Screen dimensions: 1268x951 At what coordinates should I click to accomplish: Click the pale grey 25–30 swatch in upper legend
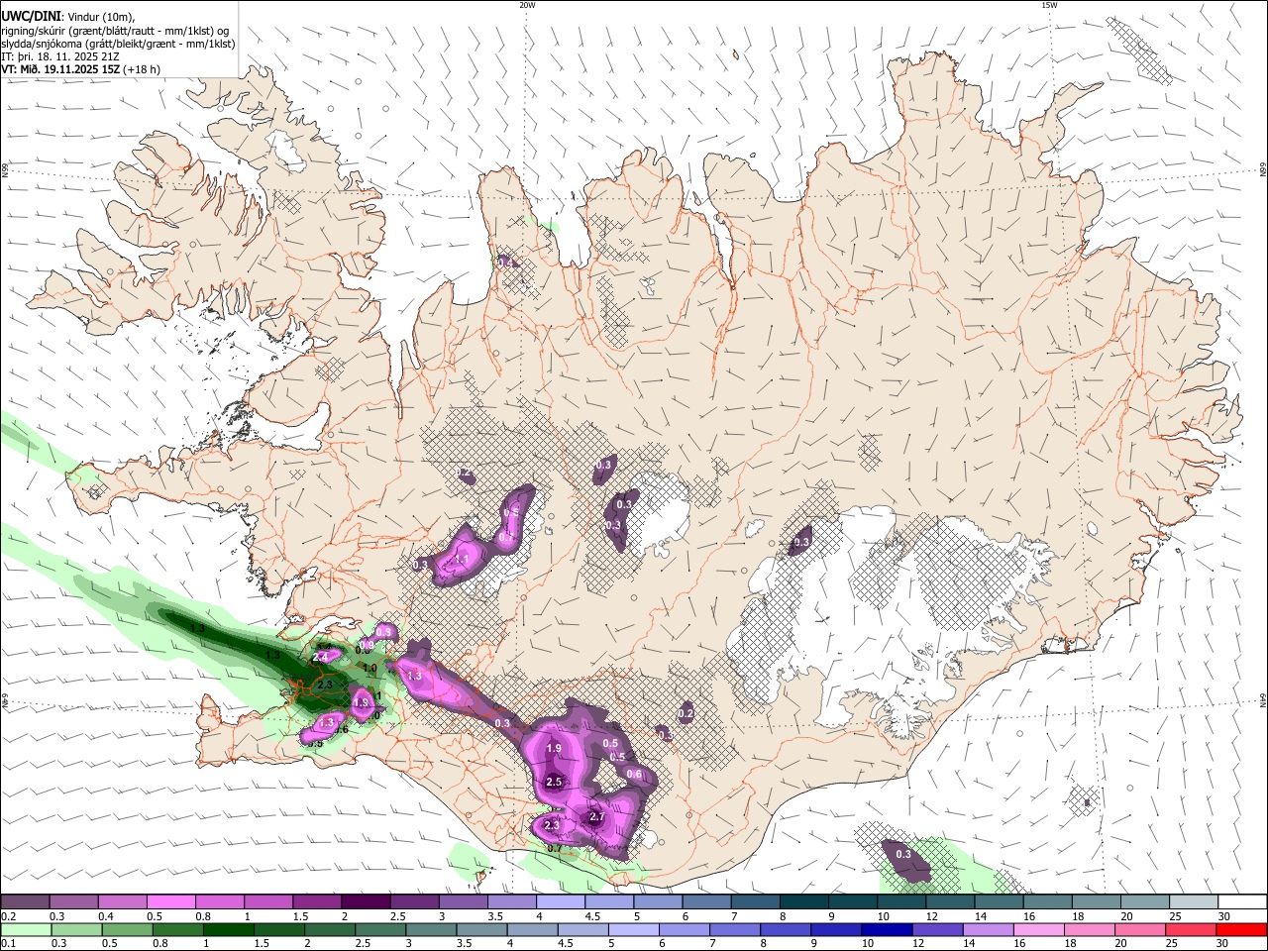[1195, 902]
